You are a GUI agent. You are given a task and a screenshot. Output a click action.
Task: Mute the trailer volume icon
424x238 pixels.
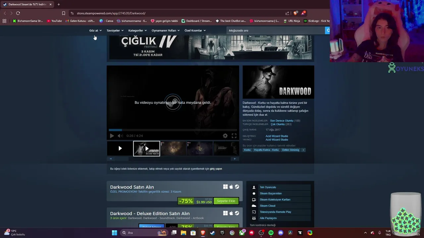[x=120, y=136]
